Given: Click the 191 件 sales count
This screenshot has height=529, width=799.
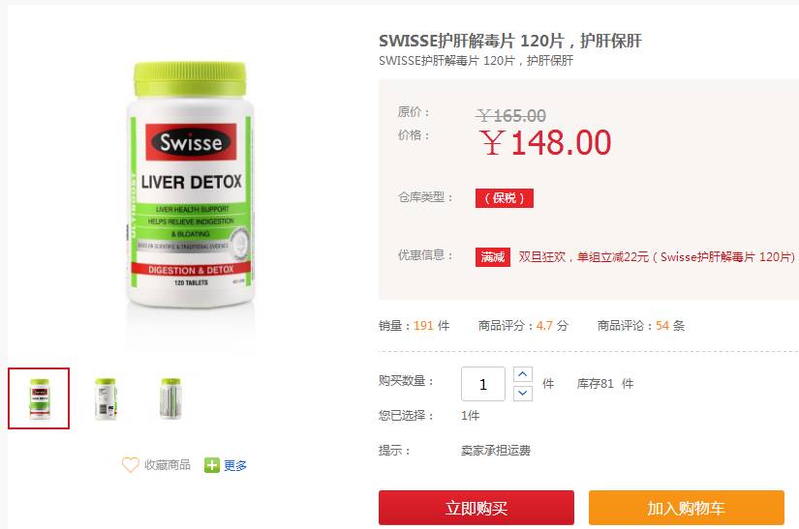Looking at the screenshot, I should pyautogui.click(x=431, y=326).
